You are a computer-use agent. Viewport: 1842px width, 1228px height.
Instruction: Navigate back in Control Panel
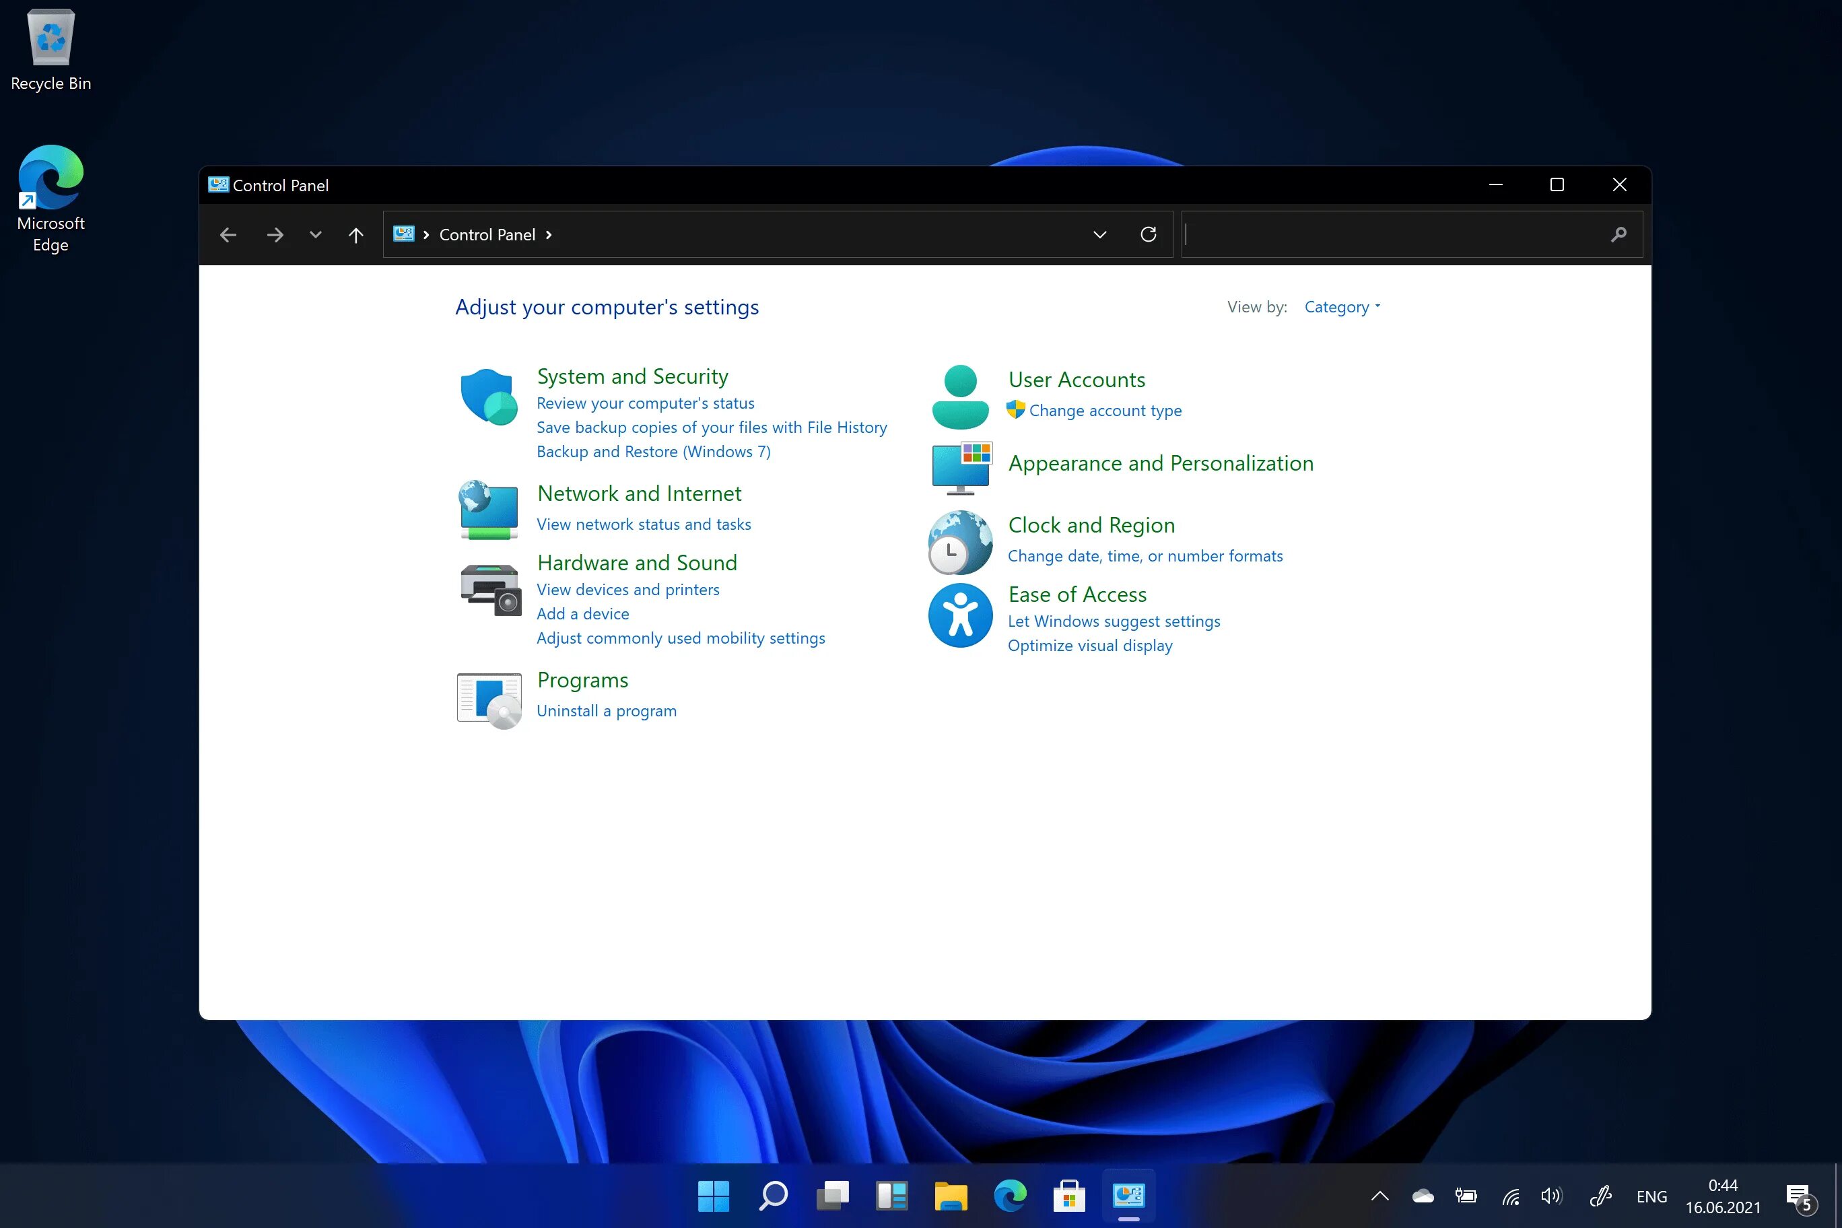[229, 234]
